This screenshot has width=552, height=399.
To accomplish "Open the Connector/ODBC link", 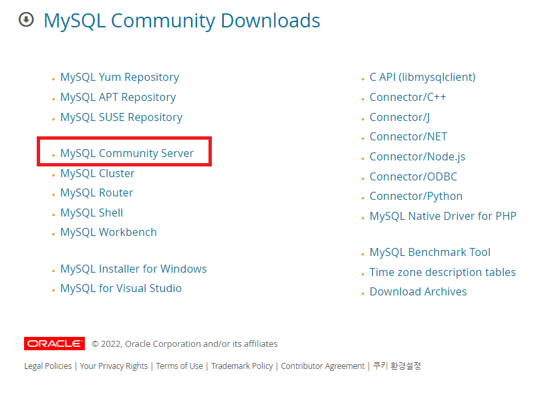I will coord(413,176).
